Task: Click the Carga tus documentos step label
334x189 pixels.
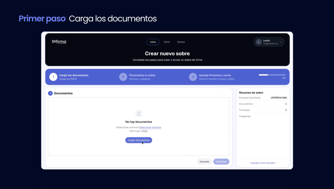Action: 74,75
